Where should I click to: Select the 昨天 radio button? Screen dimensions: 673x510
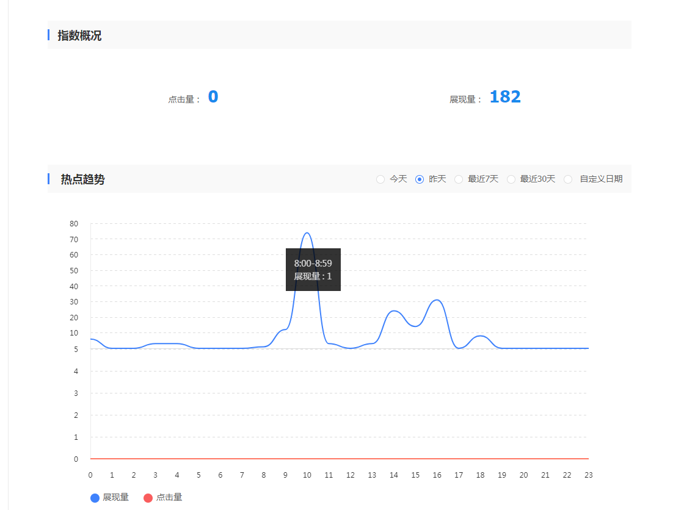420,179
